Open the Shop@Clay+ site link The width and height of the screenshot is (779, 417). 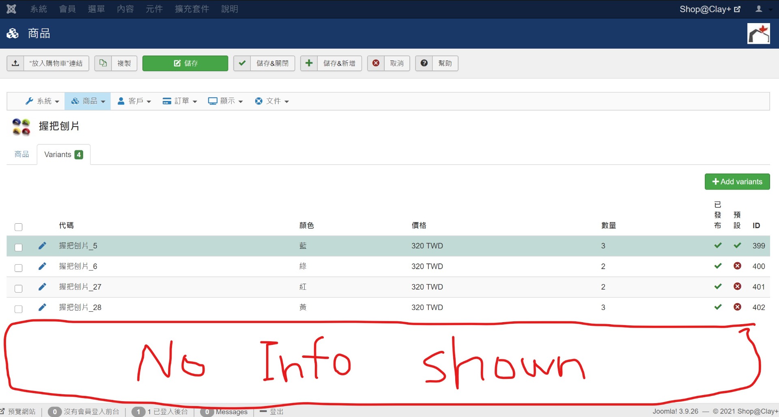(710, 9)
